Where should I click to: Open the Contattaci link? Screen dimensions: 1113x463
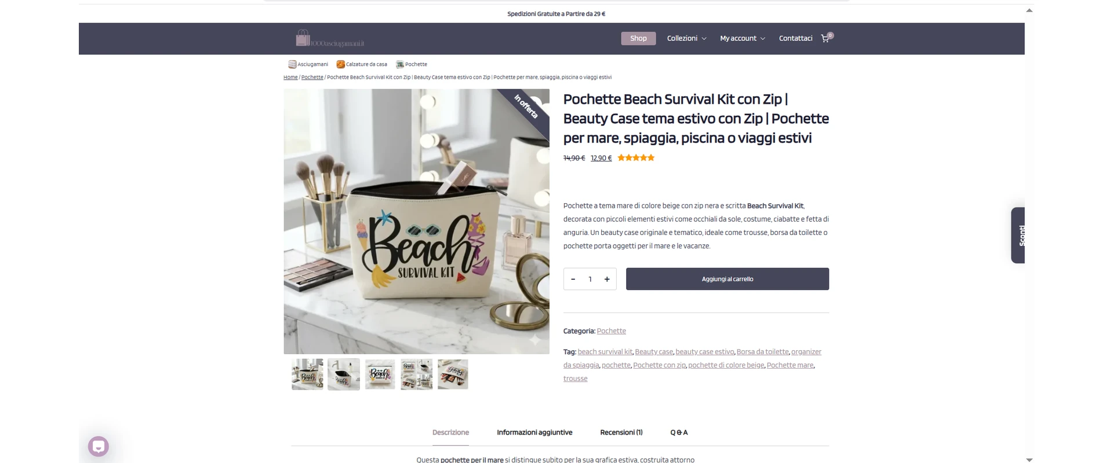pos(795,38)
